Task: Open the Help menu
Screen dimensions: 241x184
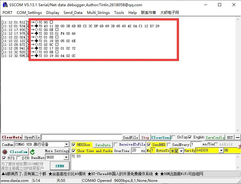Action: (x=132, y=13)
